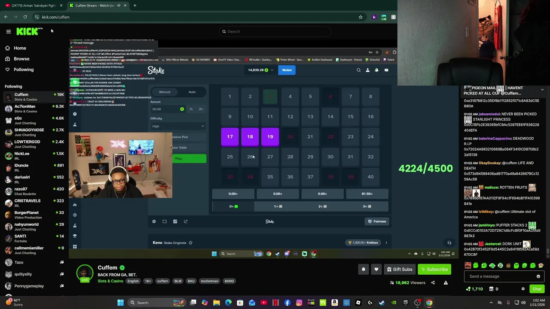The height and width of the screenshot is (309, 550).
Task: Click Gift Subs button
Action: pyautogui.click(x=400, y=270)
